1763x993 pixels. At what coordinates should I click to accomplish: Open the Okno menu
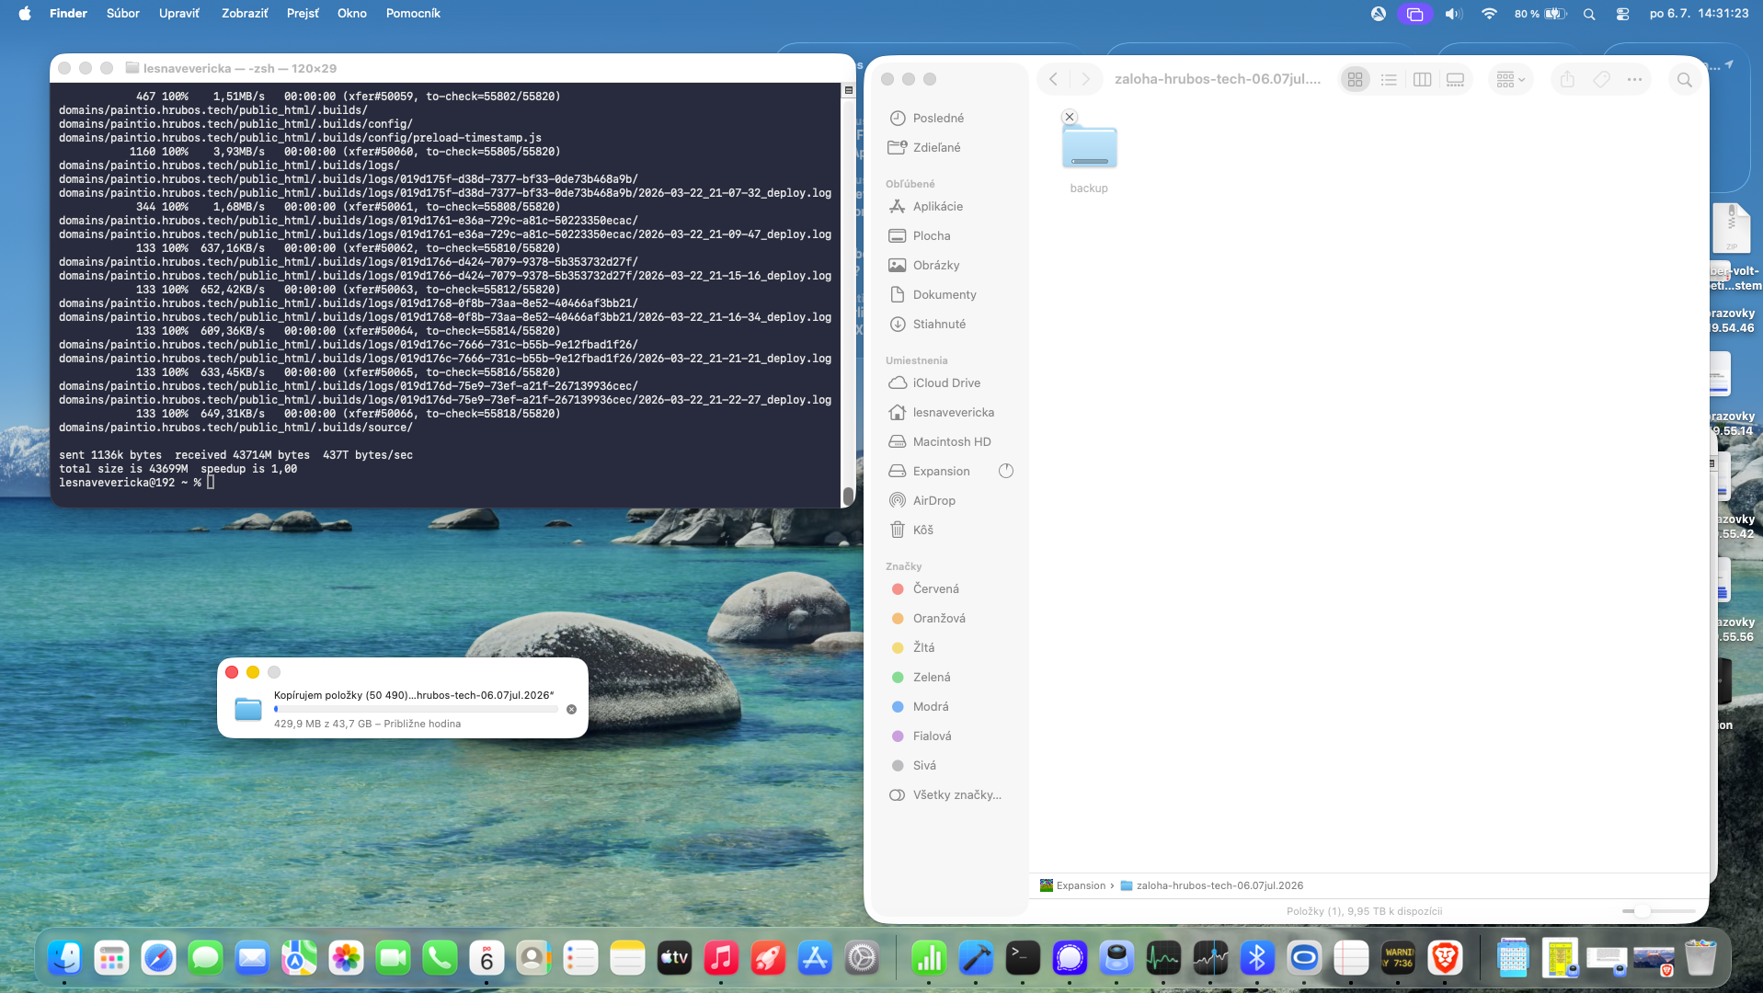tap(352, 14)
